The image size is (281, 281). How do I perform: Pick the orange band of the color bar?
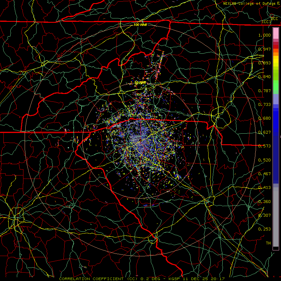pyautogui.click(x=276, y=54)
